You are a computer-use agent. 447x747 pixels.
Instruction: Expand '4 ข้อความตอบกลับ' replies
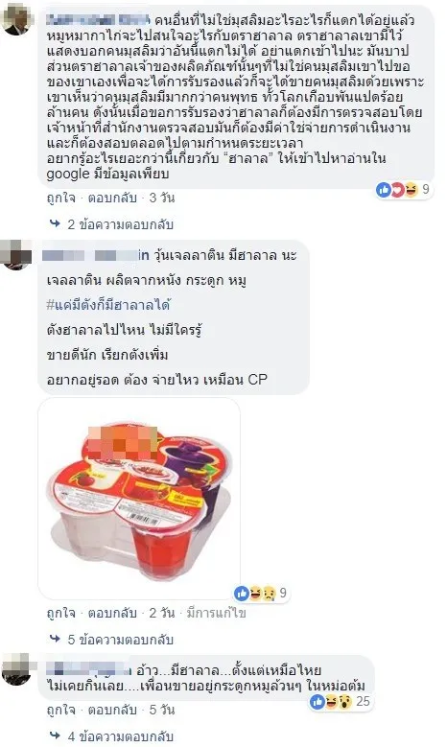pyautogui.click(x=120, y=736)
